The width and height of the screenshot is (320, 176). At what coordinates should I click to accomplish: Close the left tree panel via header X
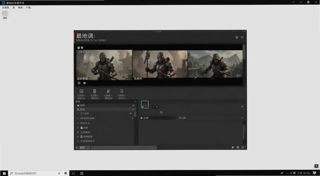pos(135,102)
